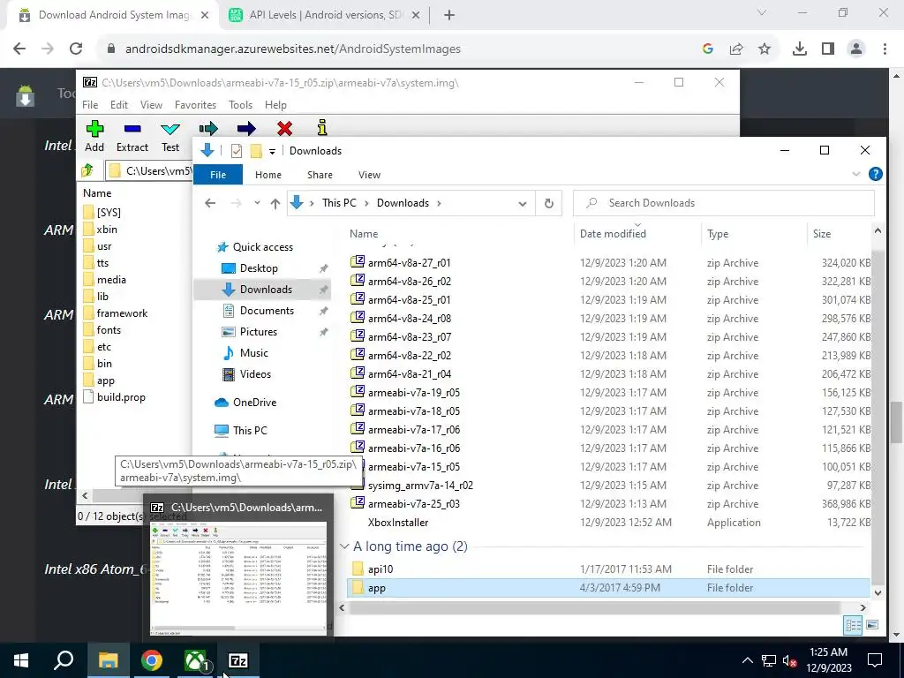
Task: Open the File tab in Explorer ribbon
Action: coord(218,175)
